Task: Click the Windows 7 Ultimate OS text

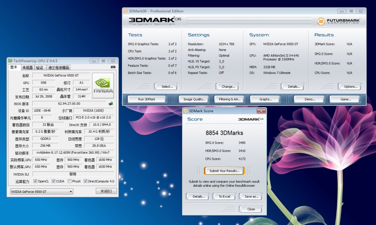Action: [x=277, y=73]
